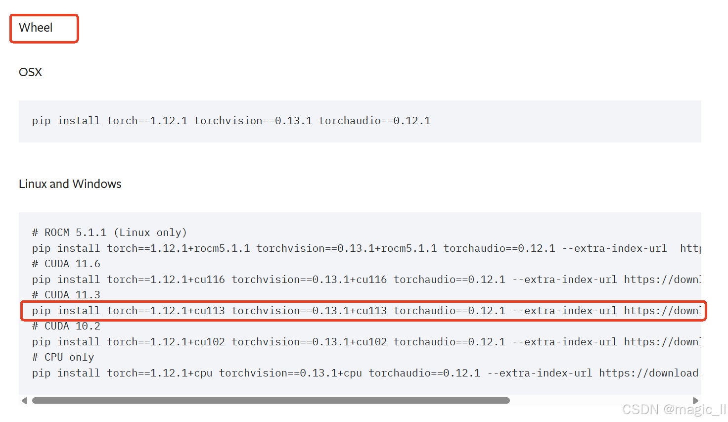Click the cu116 pip install line
Screen dimensions: 728x422
366,280
